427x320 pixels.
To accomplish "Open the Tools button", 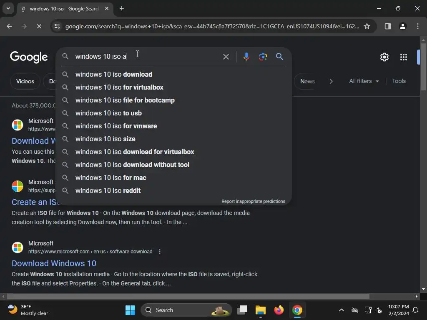I will point(399,81).
